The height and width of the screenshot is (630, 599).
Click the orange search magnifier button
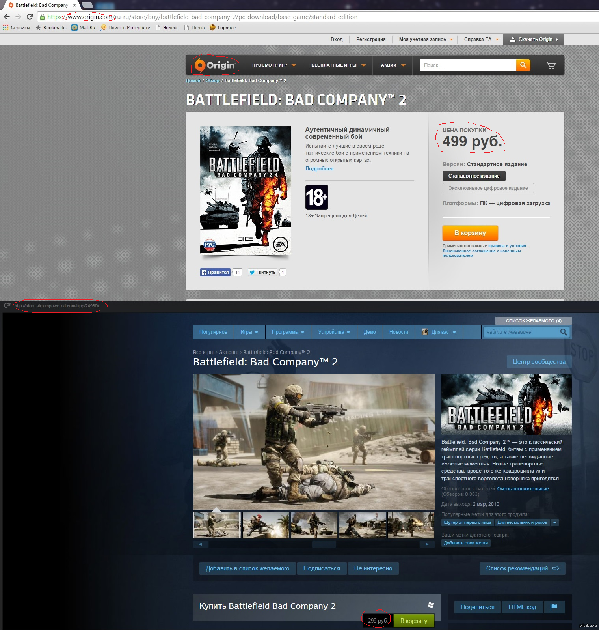[523, 65]
